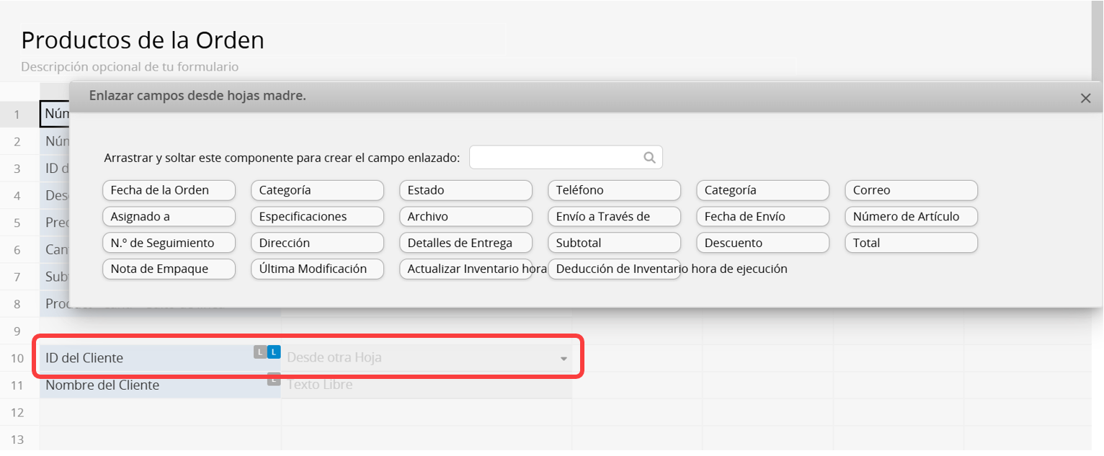Image resolution: width=1104 pixels, height=456 pixels.
Task: Click the blue L badge on ID del Cliente
Action: click(x=273, y=352)
